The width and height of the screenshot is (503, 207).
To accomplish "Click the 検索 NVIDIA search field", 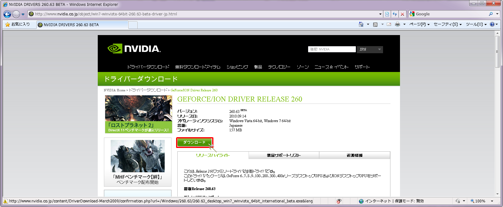I will 332,50.
